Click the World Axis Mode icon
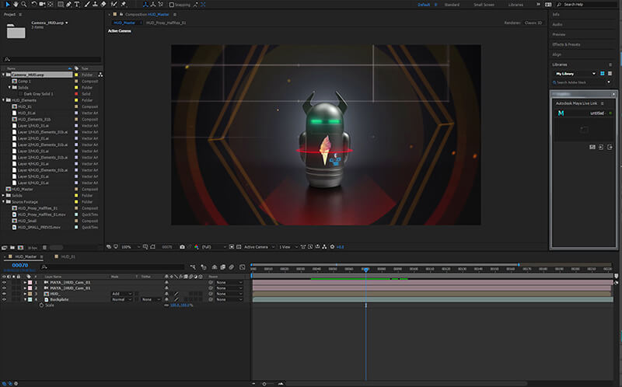This screenshot has width=622, height=387. click(x=152, y=5)
